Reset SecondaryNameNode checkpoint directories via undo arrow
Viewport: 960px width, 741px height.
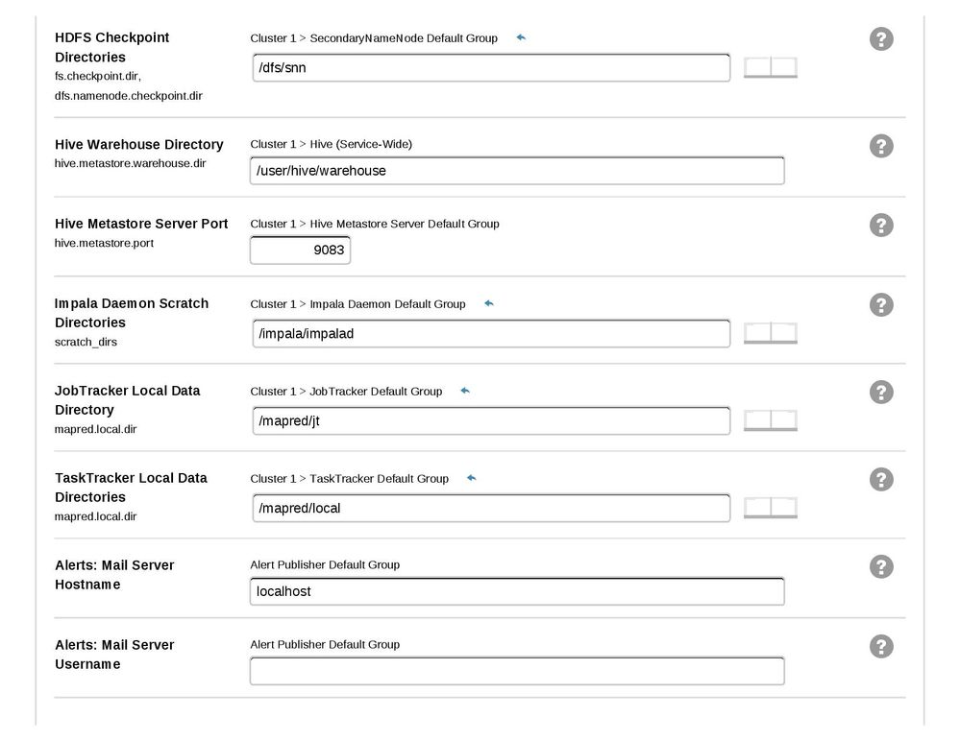pyautogui.click(x=520, y=36)
